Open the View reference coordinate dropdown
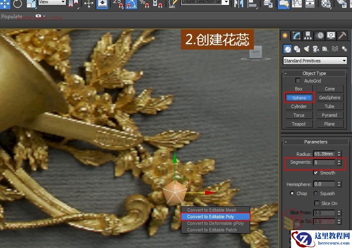 coord(52,2)
